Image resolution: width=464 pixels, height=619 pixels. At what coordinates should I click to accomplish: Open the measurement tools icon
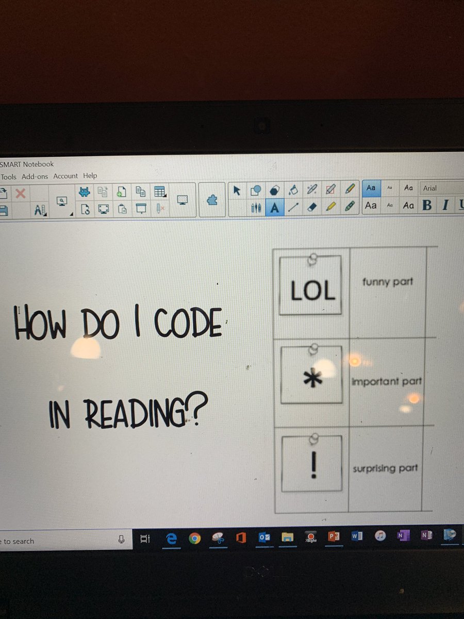[x=40, y=210]
